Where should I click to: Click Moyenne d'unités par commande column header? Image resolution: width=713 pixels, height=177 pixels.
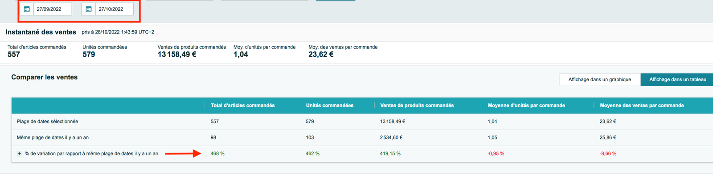(526, 105)
